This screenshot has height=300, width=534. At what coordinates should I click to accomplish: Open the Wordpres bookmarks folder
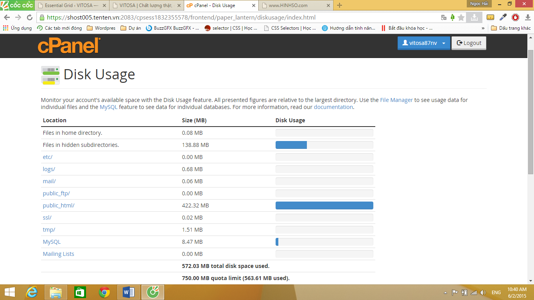(x=101, y=28)
